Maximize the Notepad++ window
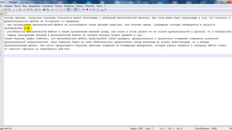The width and height of the screenshot is (232, 130). [224, 2]
